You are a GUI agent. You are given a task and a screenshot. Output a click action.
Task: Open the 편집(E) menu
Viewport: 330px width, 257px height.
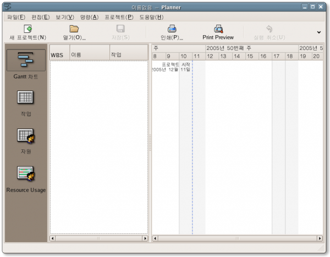click(x=40, y=17)
